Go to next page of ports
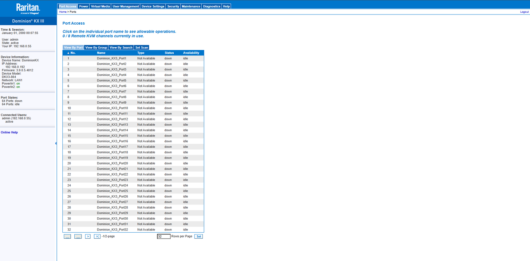 [x=88, y=236]
